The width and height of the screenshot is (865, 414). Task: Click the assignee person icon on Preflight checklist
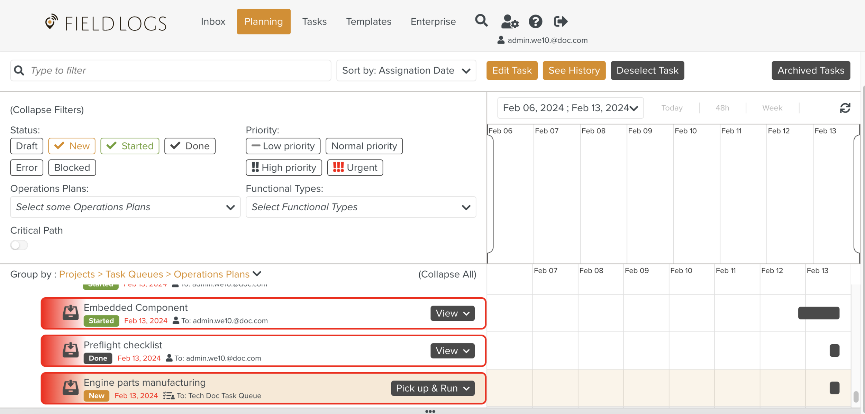pos(169,358)
